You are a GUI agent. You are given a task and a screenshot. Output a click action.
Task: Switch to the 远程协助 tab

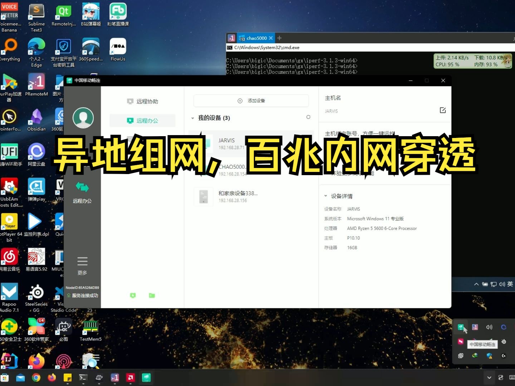point(142,102)
